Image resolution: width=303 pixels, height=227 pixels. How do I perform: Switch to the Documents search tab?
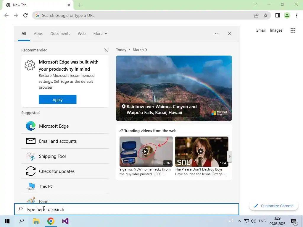click(60, 34)
